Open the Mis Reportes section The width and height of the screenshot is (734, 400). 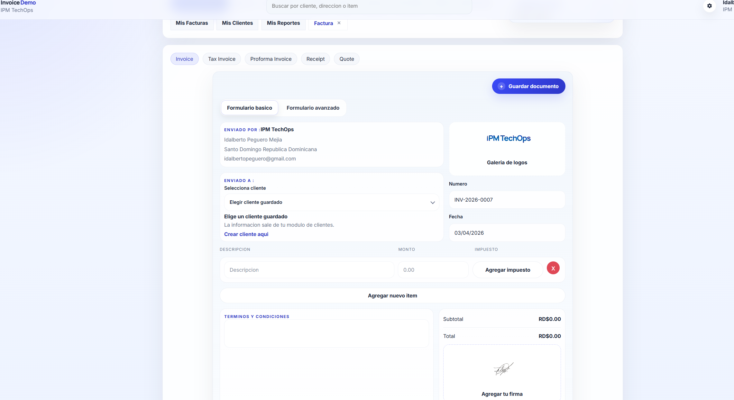coord(283,23)
